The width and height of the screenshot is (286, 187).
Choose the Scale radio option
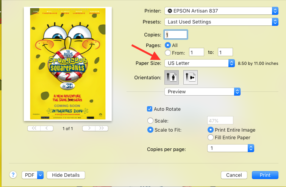pos(150,121)
